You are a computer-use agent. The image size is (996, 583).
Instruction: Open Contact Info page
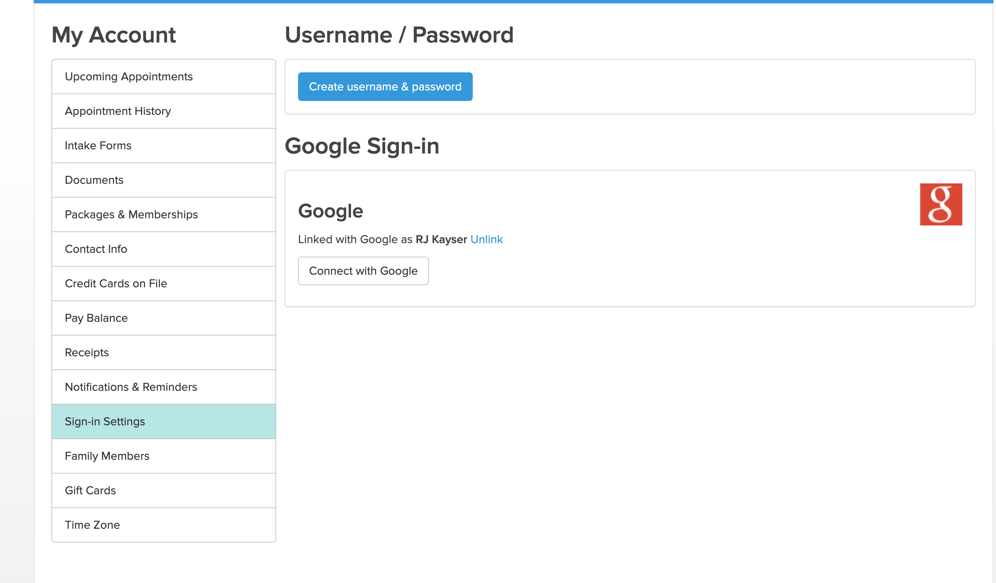tap(164, 249)
